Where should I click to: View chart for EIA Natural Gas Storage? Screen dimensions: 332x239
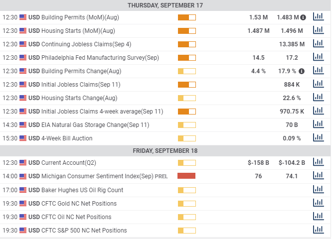[319, 124]
